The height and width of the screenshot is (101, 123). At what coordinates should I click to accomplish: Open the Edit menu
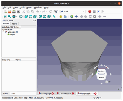(9, 7)
